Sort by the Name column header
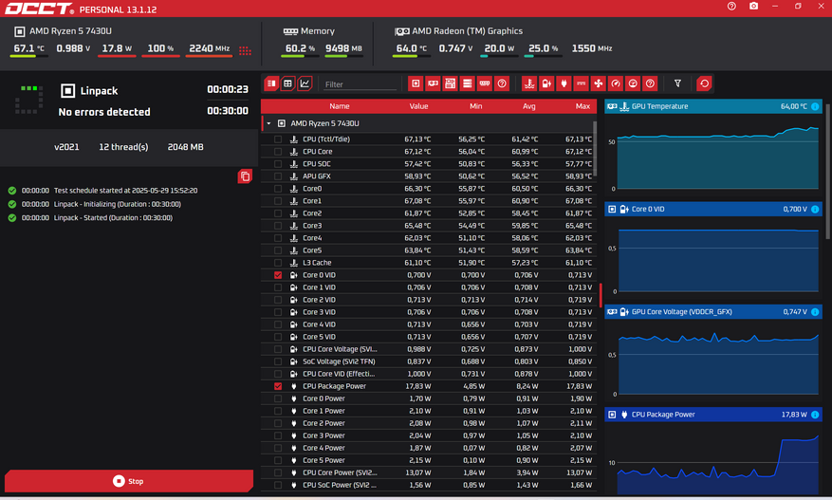Image resolution: width=832 pixels, height=500 pixels. (x=339, y=106)
